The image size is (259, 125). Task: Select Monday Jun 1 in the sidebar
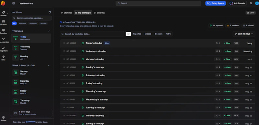pyautogui.click(x=31, y=57)
